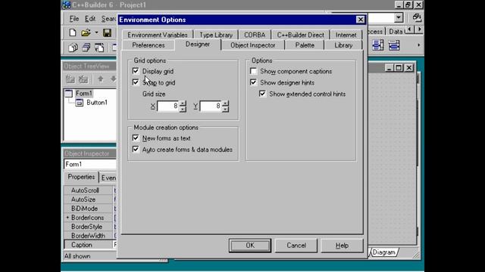This screenshot has height=272, width=485.
Task: Open the CORBA tab
Action: (x=255, y=35)
